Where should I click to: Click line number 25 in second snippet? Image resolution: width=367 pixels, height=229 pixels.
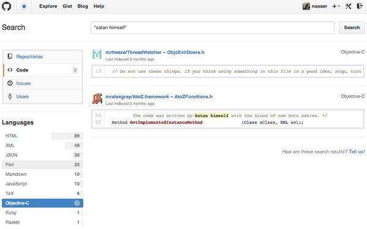coord(98,122)
